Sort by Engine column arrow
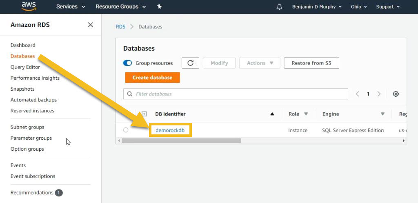This screenshot has width=418, height=203. [x=382, y=114]
